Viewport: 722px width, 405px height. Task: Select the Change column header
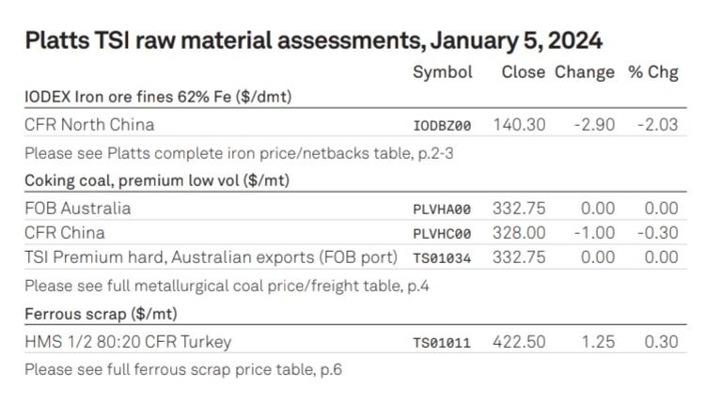[x=585, y=72]
